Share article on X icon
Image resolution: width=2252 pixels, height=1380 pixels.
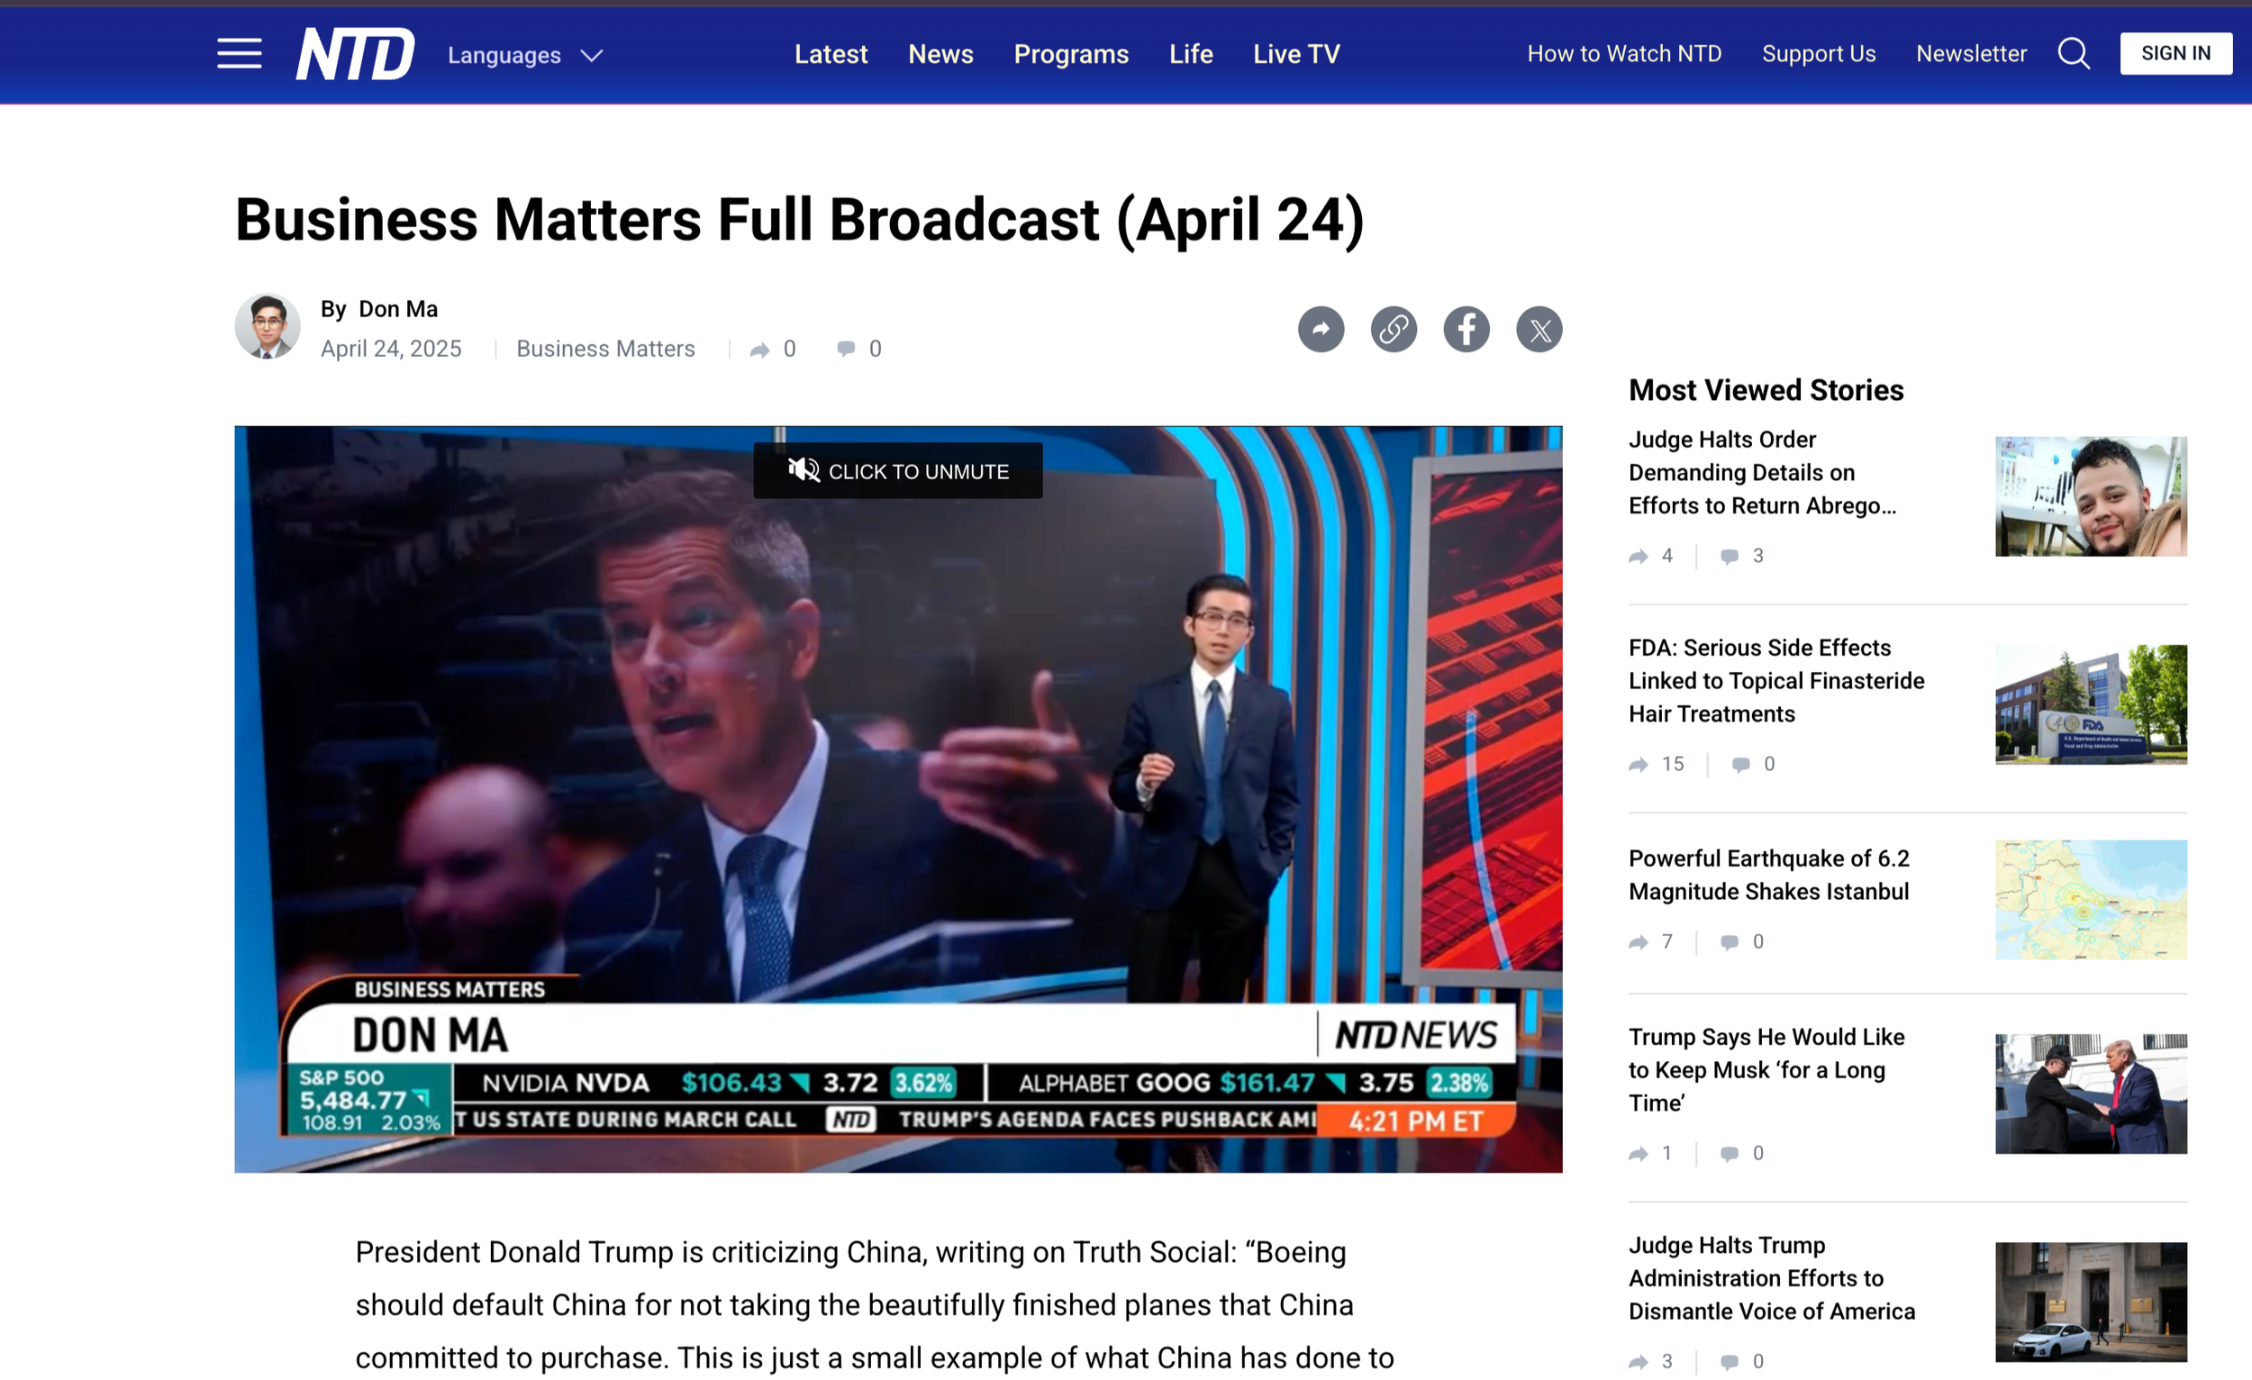[1539, 329]
